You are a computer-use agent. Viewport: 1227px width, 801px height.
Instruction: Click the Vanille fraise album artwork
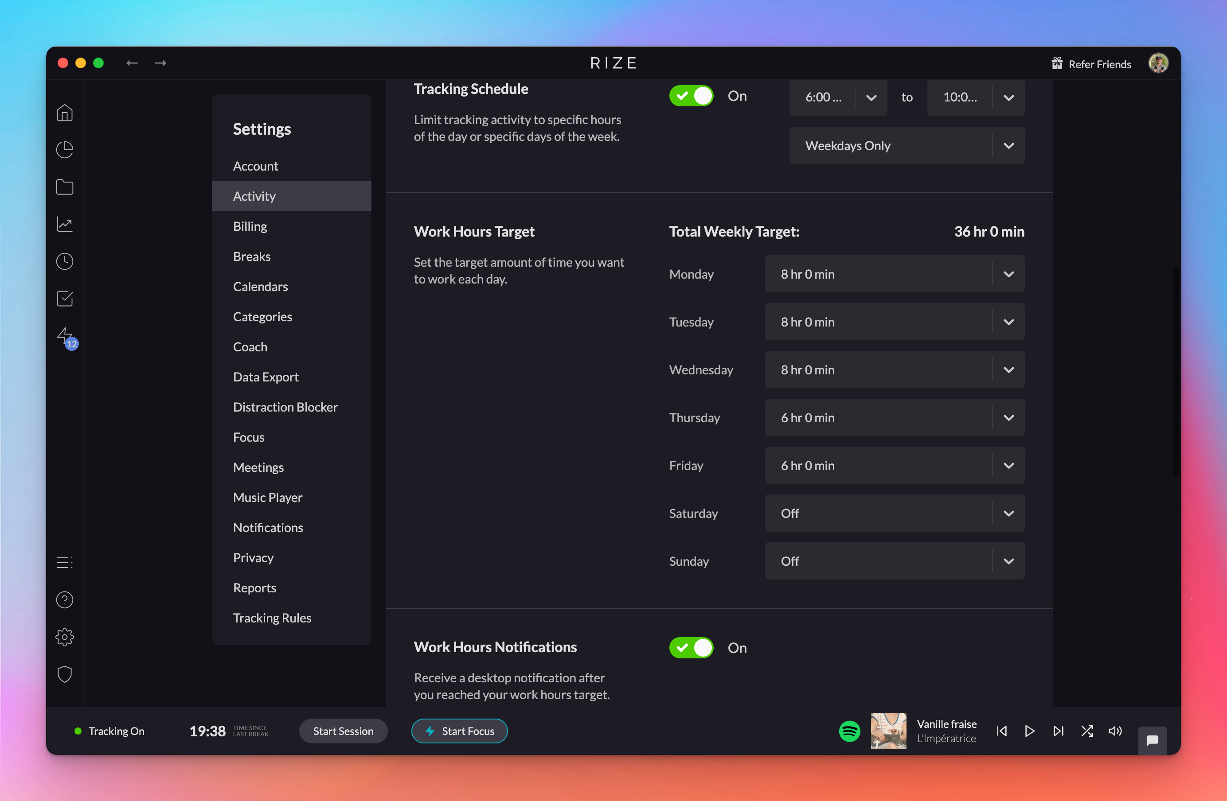[x=888, y=731]
